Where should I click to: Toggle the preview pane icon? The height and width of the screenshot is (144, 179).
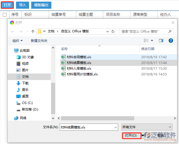pos(161,41)
